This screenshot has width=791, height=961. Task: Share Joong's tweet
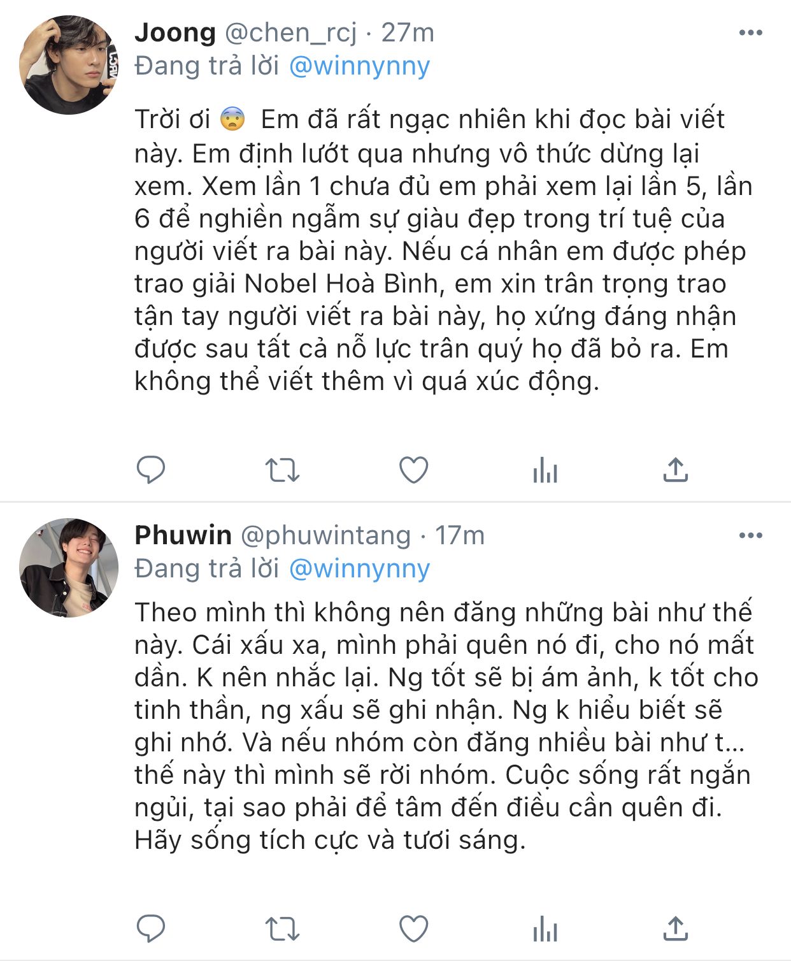click(x=675, y=470)
